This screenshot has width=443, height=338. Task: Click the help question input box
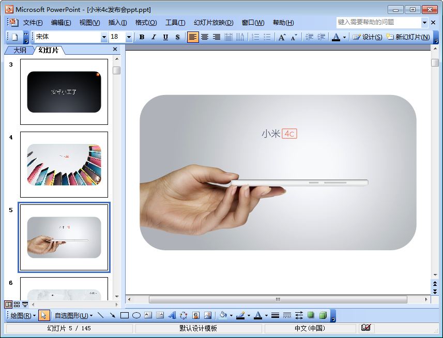tap(378, 22)
